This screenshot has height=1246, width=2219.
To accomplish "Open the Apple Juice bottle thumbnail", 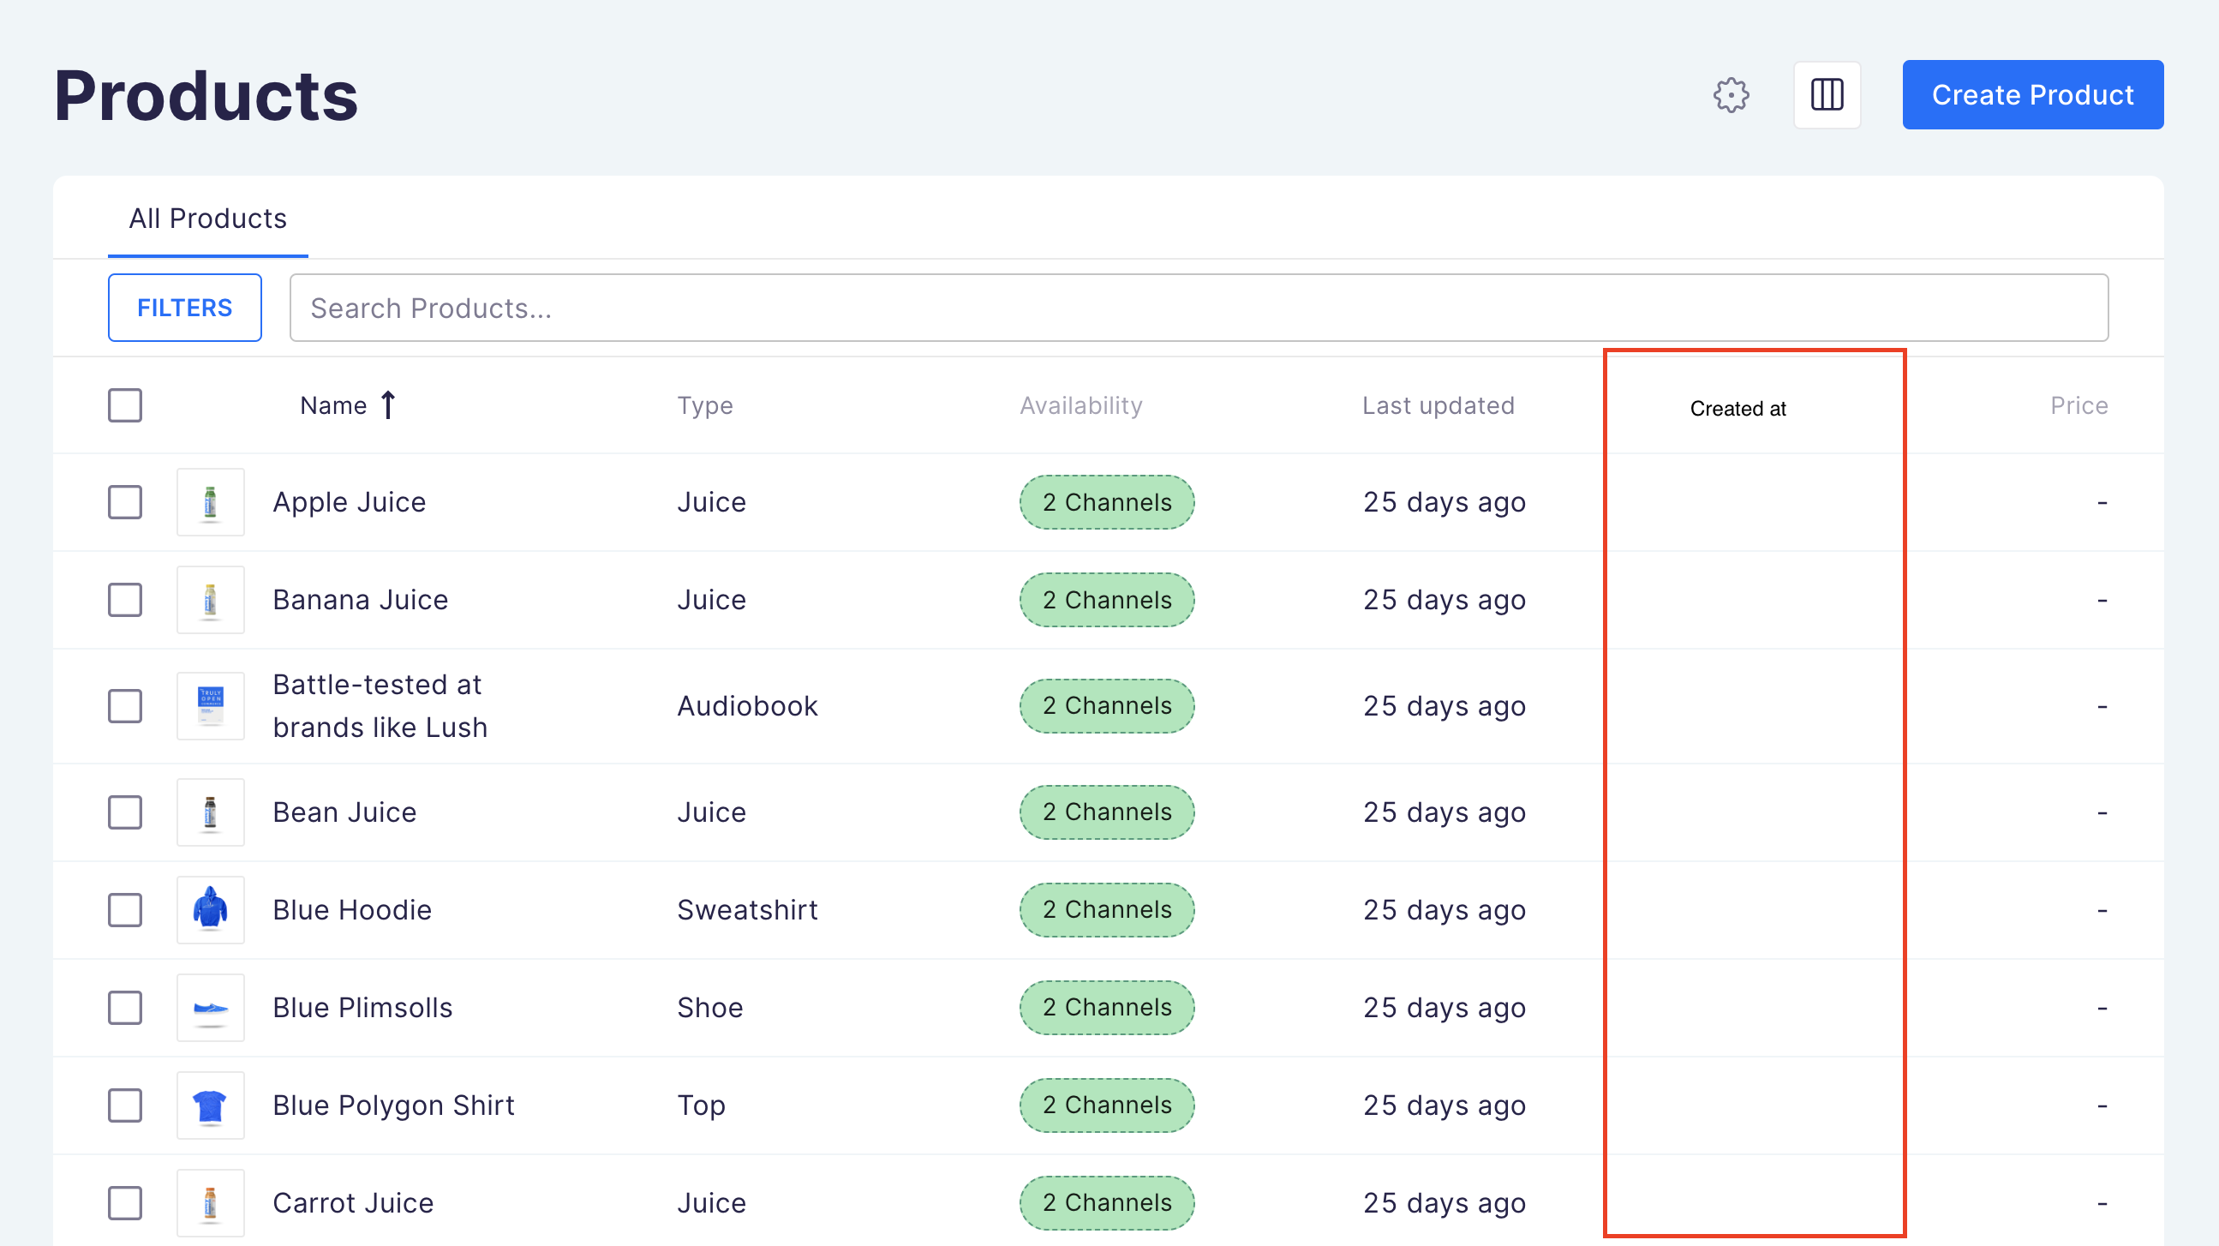I will click(x=210, y=501).
